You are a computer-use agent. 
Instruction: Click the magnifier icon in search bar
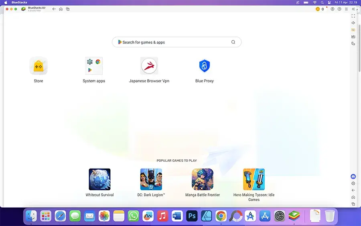pos(233,42)
